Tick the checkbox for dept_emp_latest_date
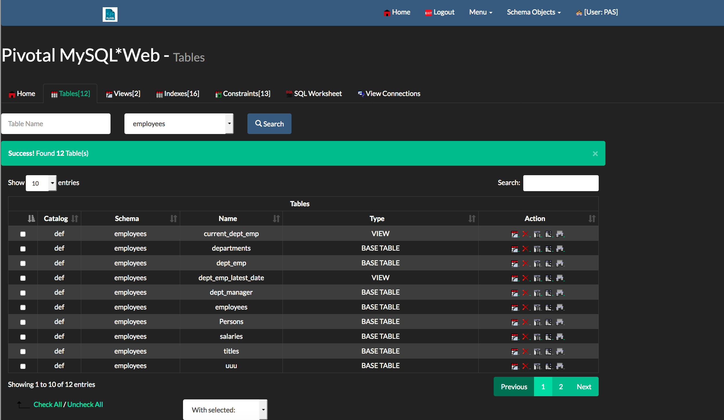Viewport: 724px width, 420px height. 23,278
